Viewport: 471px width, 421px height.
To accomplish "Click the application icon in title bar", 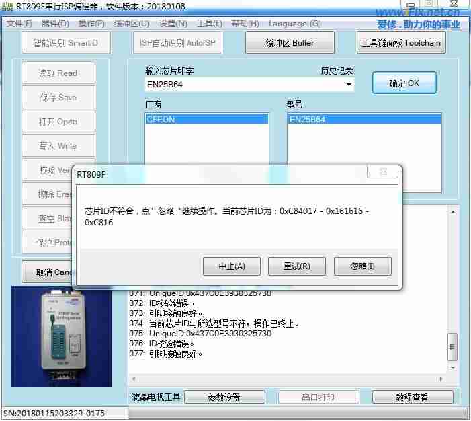I will click(x=7, y=7).
